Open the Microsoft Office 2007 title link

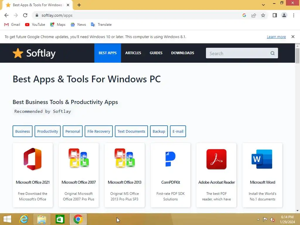[79, 182]
